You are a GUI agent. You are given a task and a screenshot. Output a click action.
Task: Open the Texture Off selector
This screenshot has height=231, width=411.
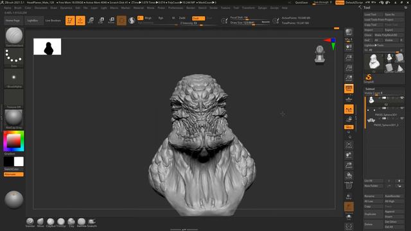[14, 98]
